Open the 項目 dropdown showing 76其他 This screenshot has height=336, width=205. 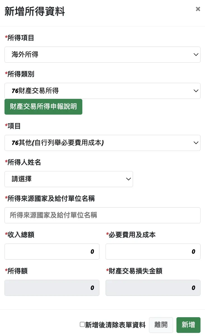pos(102,143)
